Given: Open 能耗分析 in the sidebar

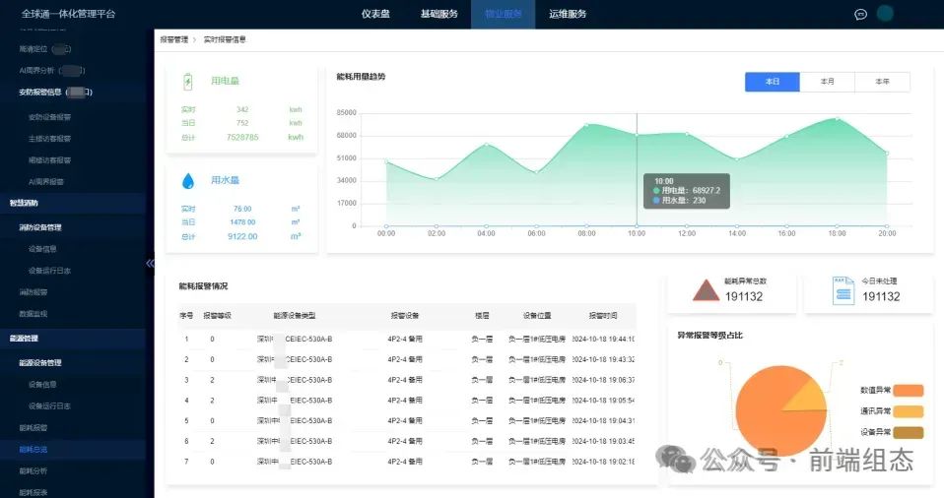Looking at the screenshot, I should point(34,470).
